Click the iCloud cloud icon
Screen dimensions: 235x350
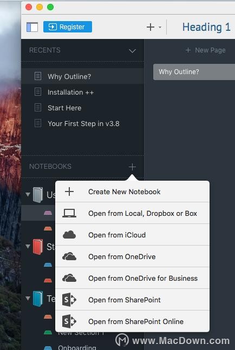69,235
